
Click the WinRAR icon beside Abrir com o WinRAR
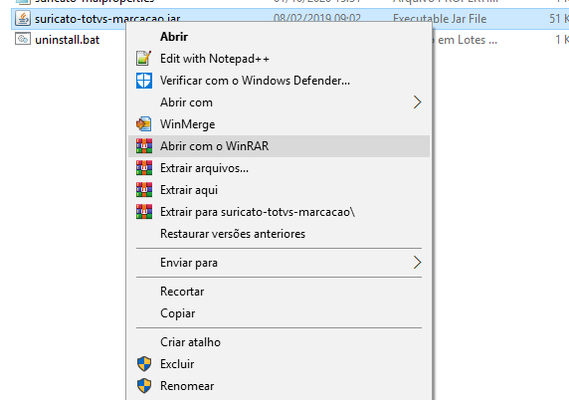tap(144, 146)
